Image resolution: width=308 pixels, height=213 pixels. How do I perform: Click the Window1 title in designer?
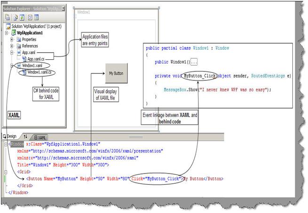coord(84,12)
